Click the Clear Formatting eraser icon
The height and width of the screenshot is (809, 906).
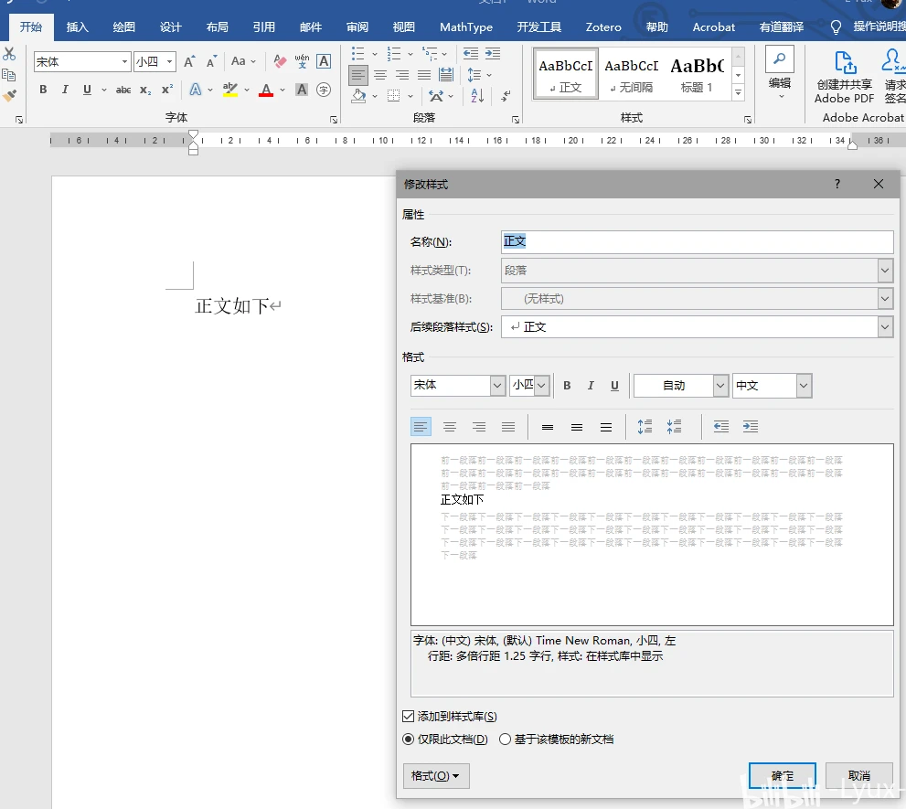pyautogui.click(x=280, y=61)
